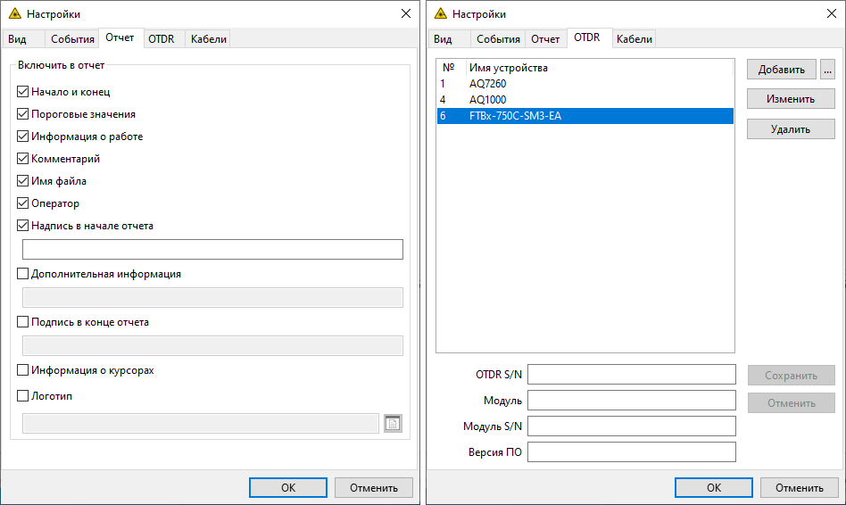Open 'Кабели' tab in right window
The height and width of the screenshot is (505, 846).
(634, 39)
